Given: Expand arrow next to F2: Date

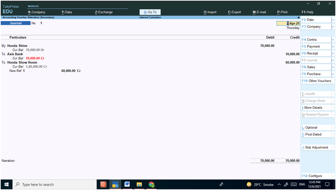Looking at the screenshot, I should tap(333, 20).
